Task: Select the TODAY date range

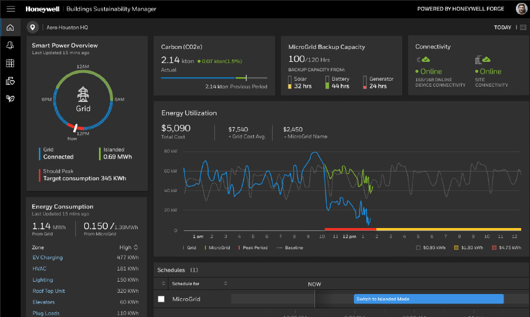Action: (x=502, y=28)
